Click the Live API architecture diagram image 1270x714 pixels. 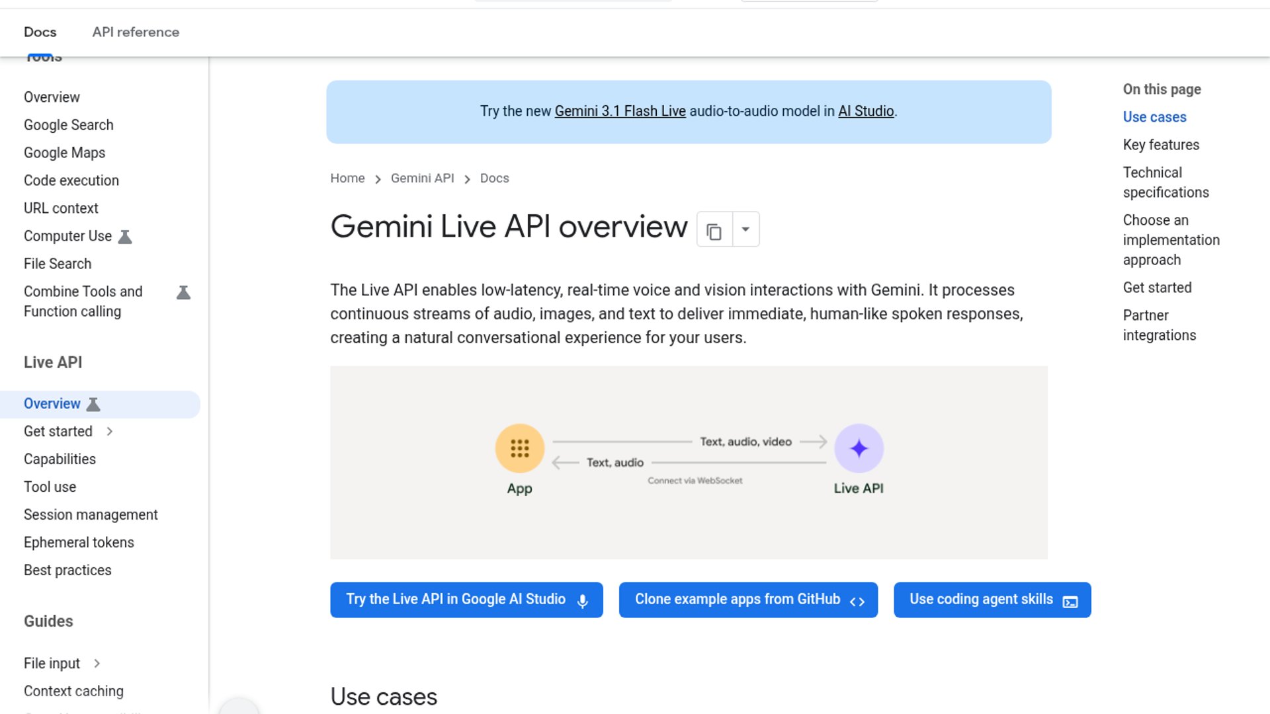[x=689, y=516]
